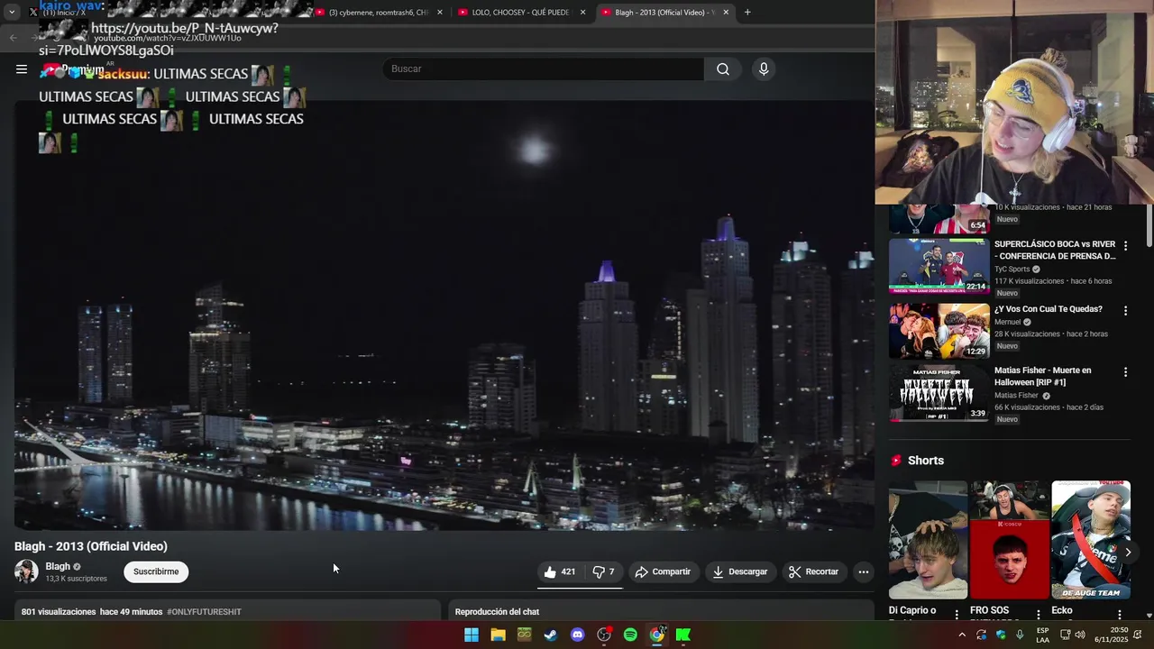Open options for FRO SOS short
The width and height of the screenshot is (1154, 649).
click(x=1038, y=615)
